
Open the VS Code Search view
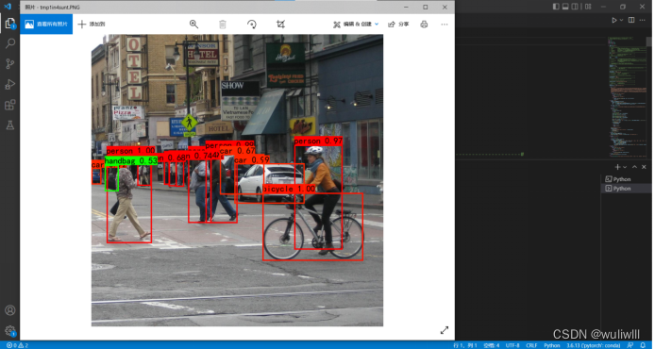click(10, 43)
